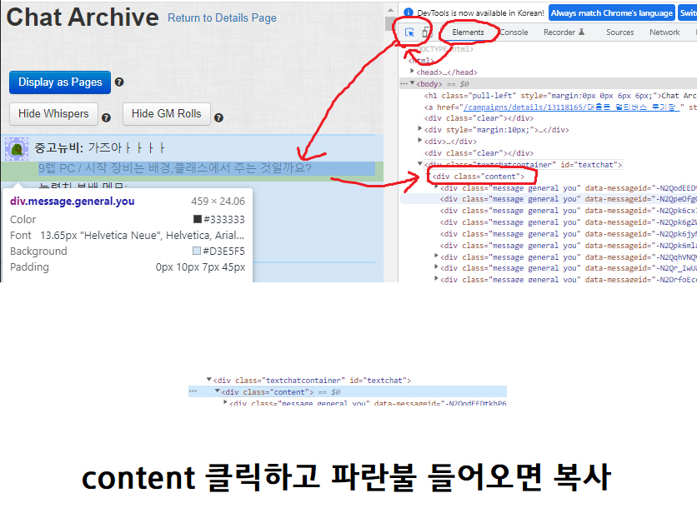Screen dimensions: 697x518
Task: Collapse textchatcontainer node above the $0 content row
Action: tap(209, 380)
